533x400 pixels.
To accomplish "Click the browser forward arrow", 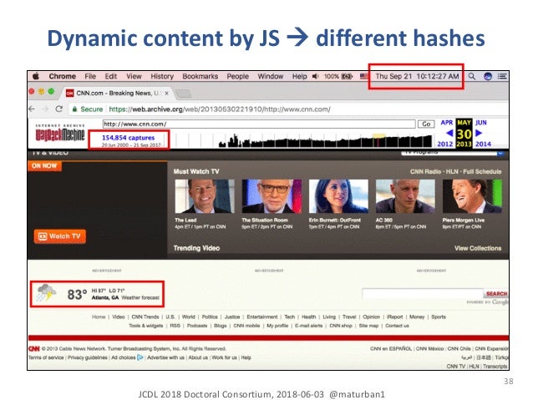I will [x=45, y=109].
